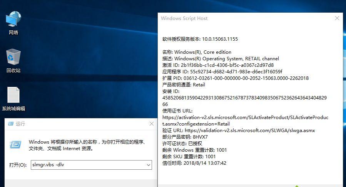
Task: Select the 系统城编辑 text file icon
Action: [13, 99]
